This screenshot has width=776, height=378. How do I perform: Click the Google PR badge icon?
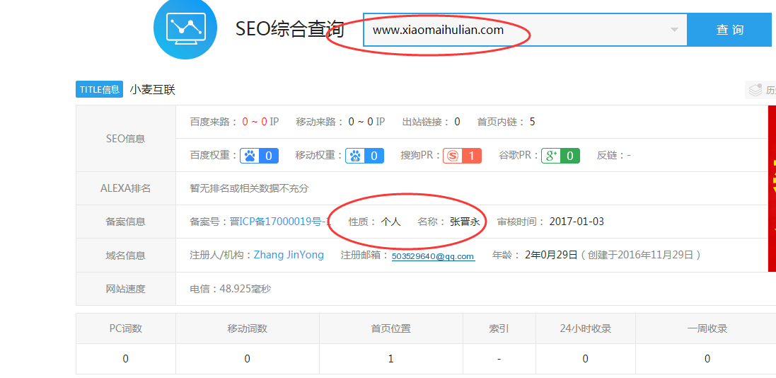click(560, 156)
